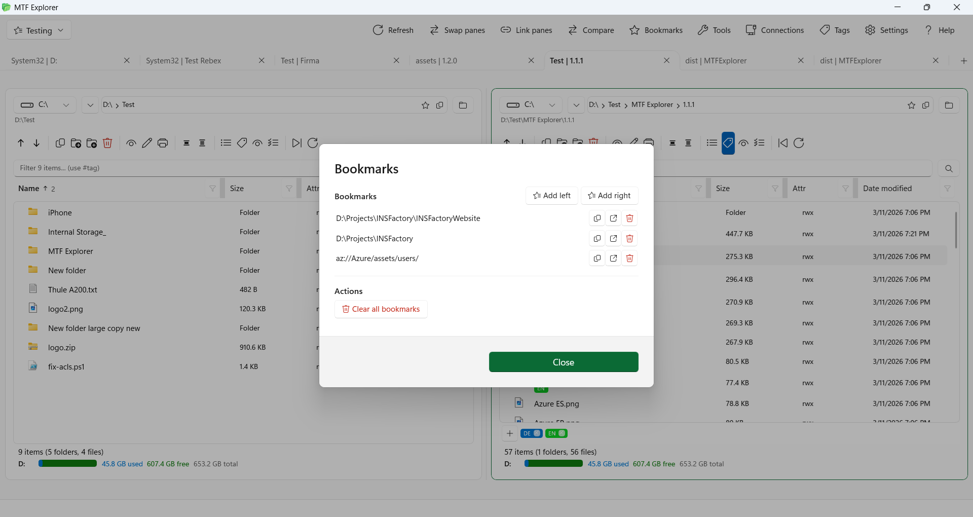Open the D:\Projects\INSFactory bookmark externally
The image size is (973, 517).
click(x=613, y=239)
